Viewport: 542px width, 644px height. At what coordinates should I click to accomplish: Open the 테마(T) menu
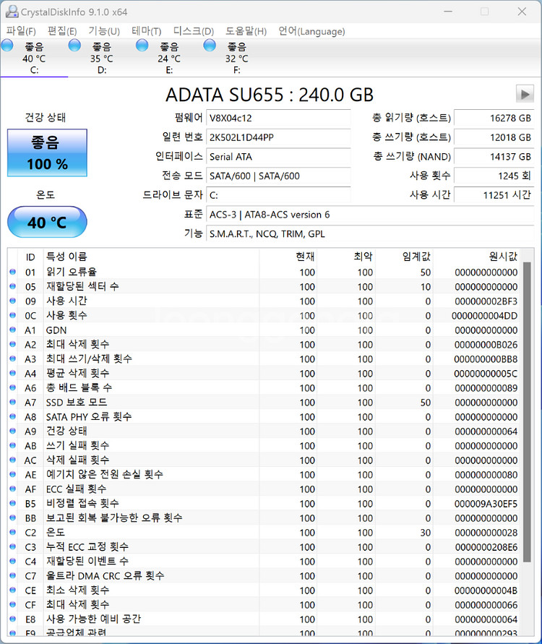pyautogui.click(x=146, y=31)
